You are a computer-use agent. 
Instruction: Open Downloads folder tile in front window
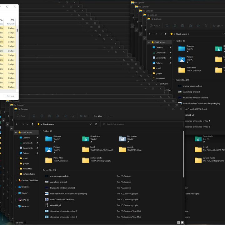(91, 139)
